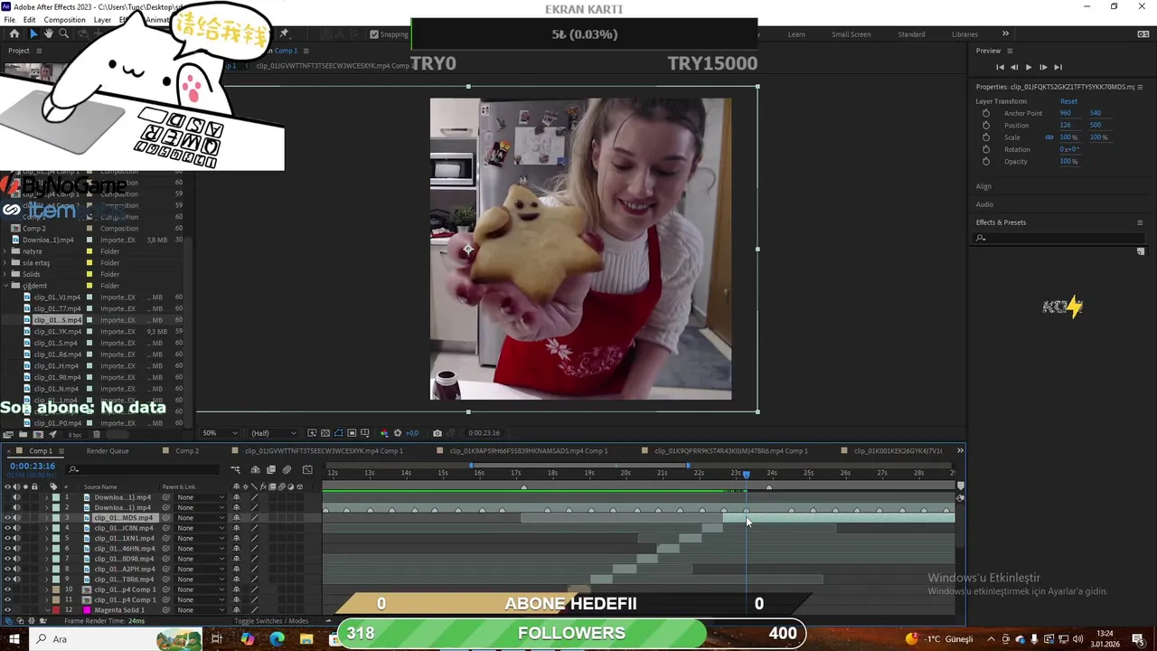Screen dimensions: 1157x651
Task: Select the Selection arrow tool
Action: point(33,33)
